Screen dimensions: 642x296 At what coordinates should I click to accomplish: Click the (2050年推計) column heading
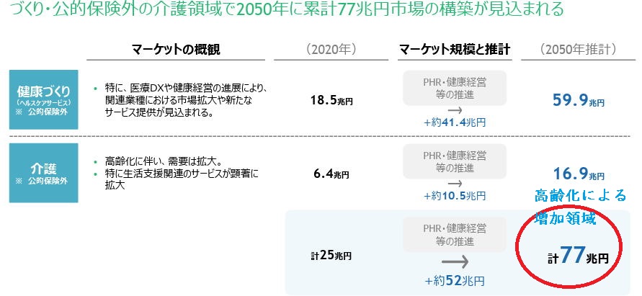pos(579,50)
